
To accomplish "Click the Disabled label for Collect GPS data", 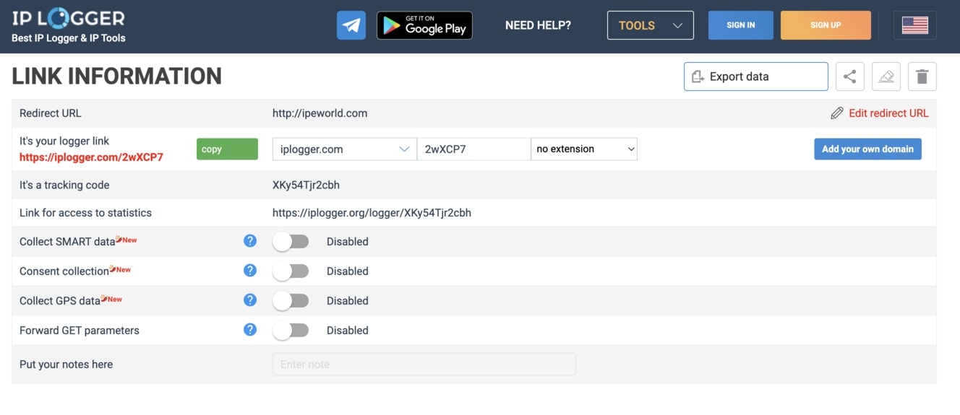I will click(348, 301).
